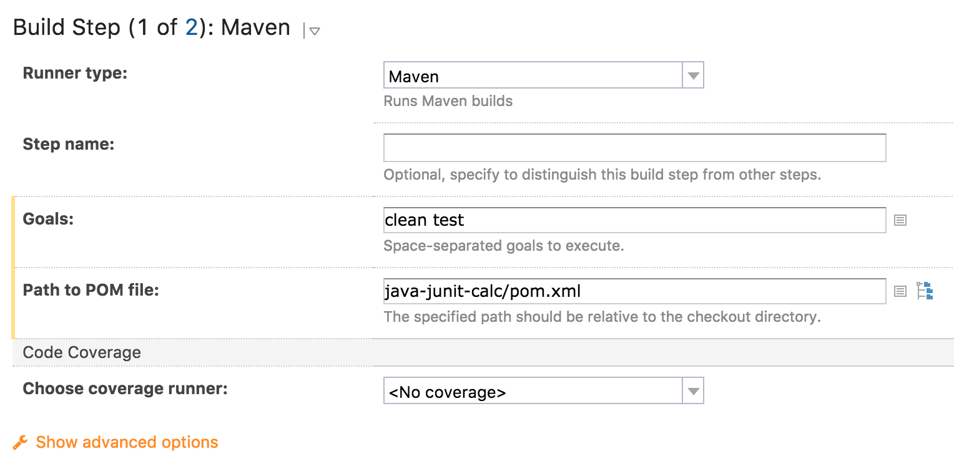954x464 pixels.
Task: Open the parameter list icon beside POM path
Action: pyautogui.click(x=900, y=291)
